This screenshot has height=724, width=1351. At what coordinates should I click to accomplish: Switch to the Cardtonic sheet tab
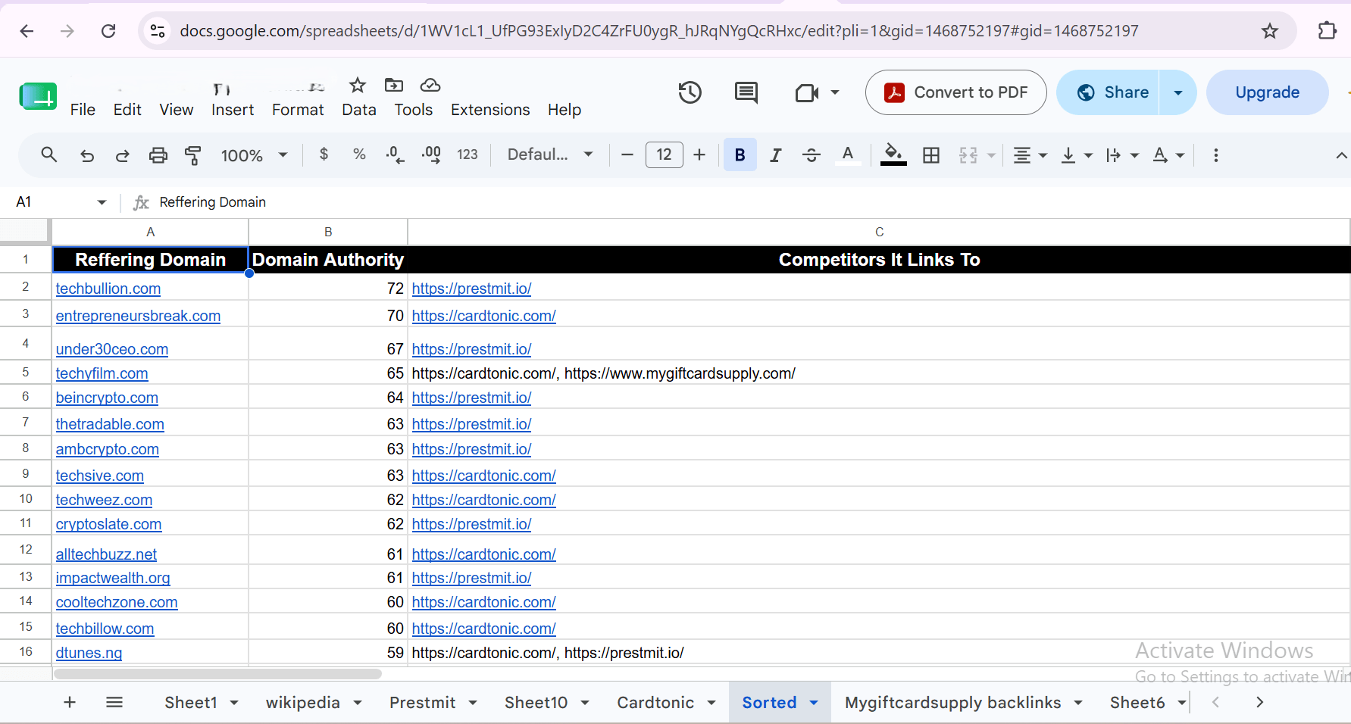pos(655,703)
